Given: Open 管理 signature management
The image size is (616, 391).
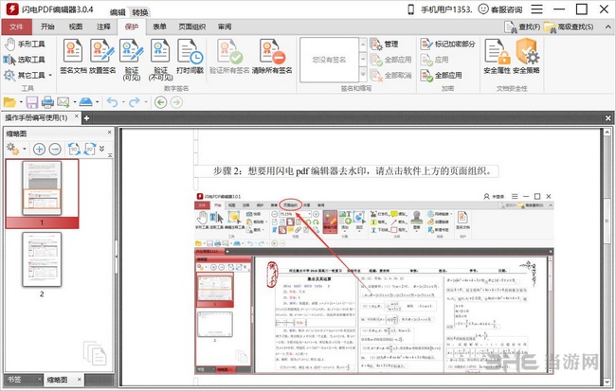Looking at the screenshot, I should (384, 44).
